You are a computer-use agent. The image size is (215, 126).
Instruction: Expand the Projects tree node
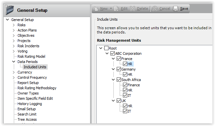(x=13, y=41)
